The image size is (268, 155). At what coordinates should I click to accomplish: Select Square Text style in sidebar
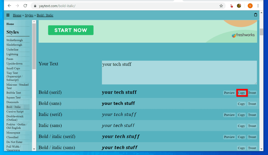(14, 97)
